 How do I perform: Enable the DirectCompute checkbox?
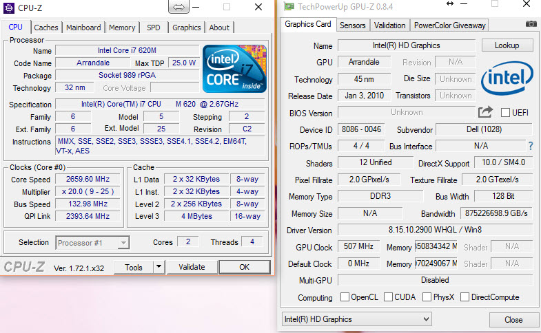click(x=465, y=297)
